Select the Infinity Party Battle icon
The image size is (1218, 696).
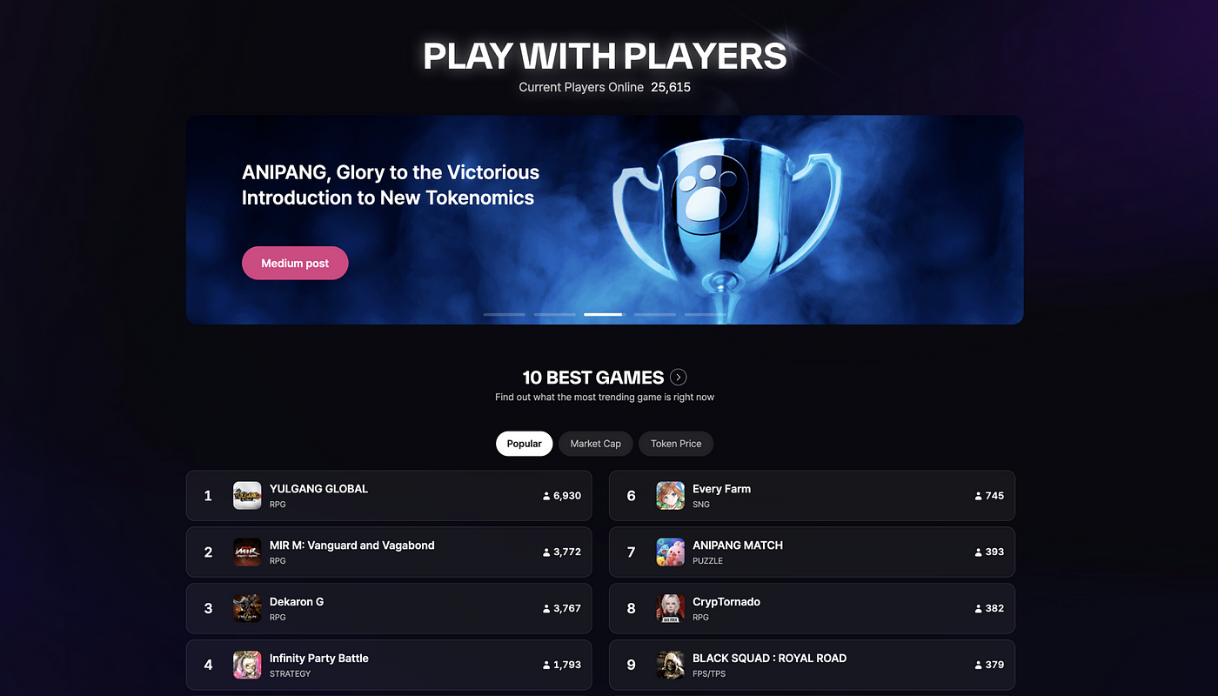(247, 665)
